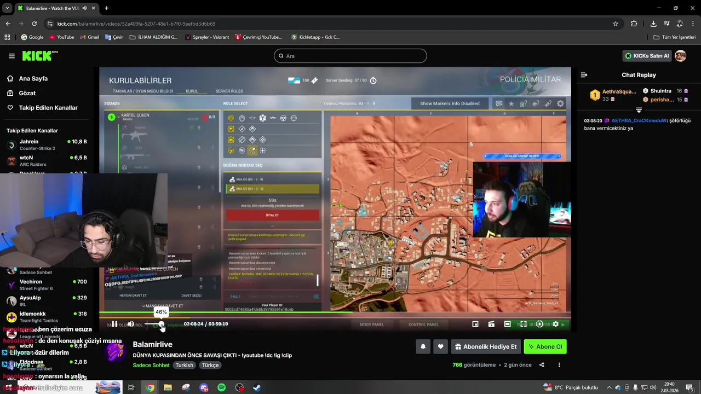The height and width of the screenshot is (394, 701).
Task: Open Spotify from the taskbar
Action: 222,387
